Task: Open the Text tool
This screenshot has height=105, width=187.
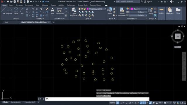Action: coord(53,11)
